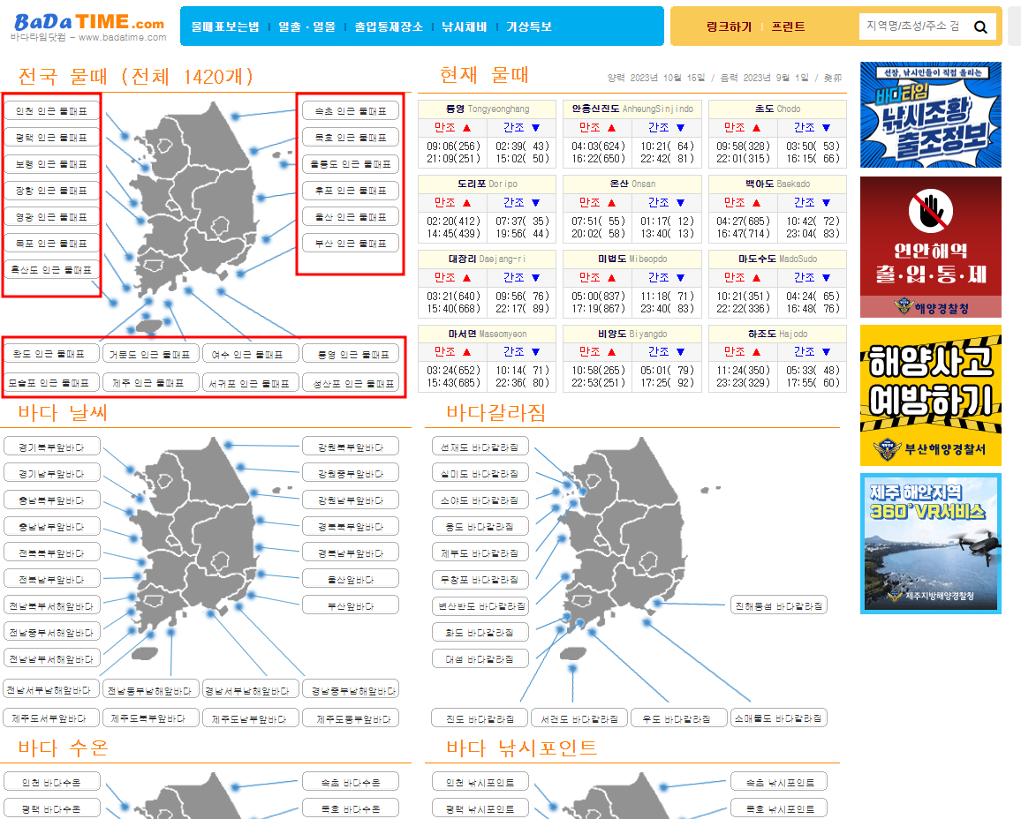The height and width of the screenshot is (819, 1021).
Task: Click the 지역명 search input field
Action: [x=913, y=26]
